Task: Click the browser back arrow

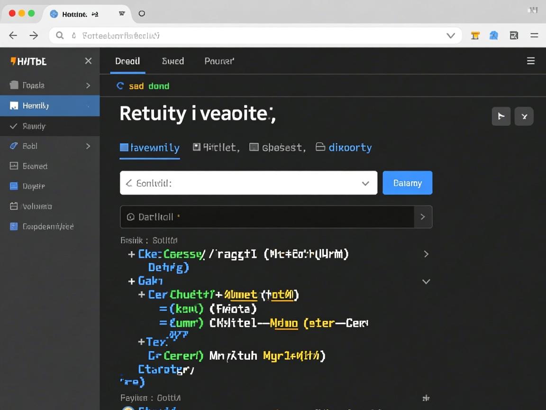Action: click(x=13, y=36)
